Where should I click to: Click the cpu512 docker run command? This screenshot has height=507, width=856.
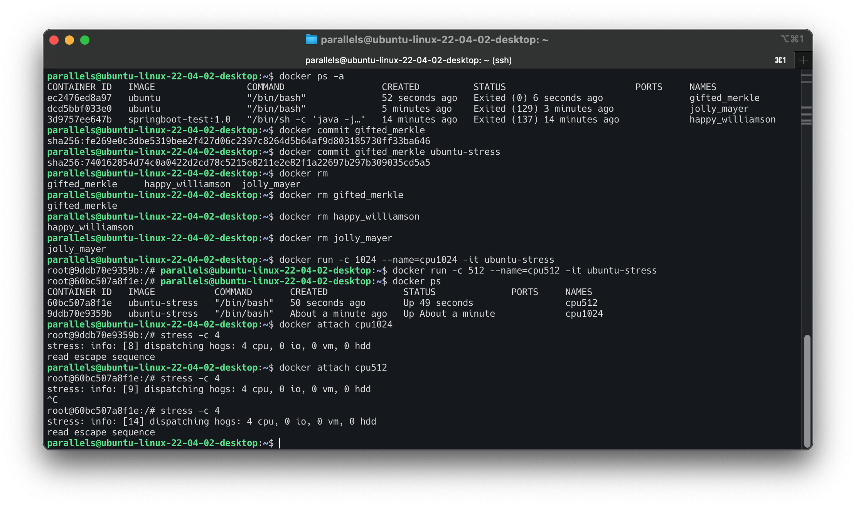coord(524,270)
